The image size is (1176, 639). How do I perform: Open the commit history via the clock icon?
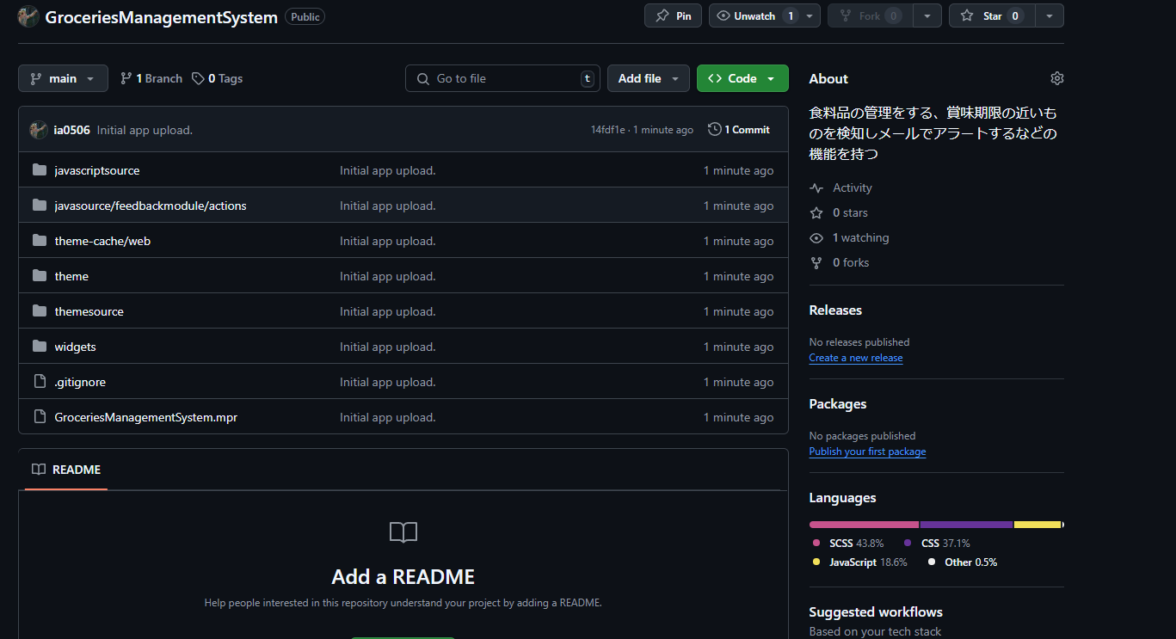tap(714, 129)
